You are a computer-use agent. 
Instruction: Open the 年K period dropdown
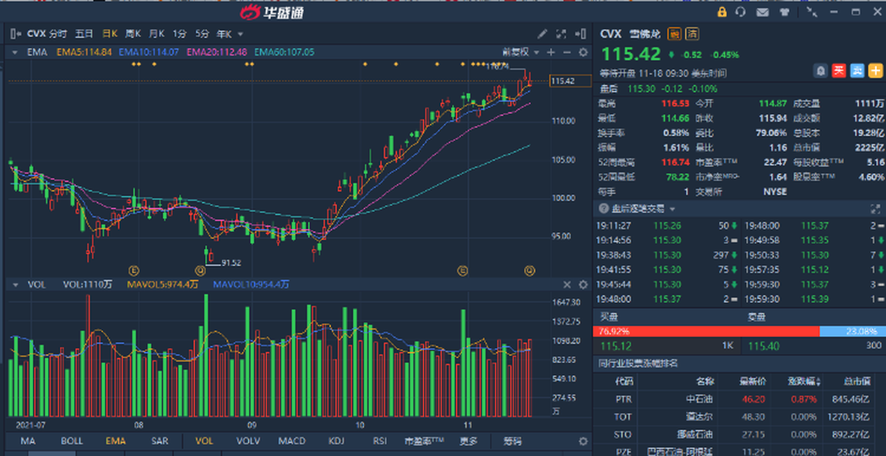[229, 34]
